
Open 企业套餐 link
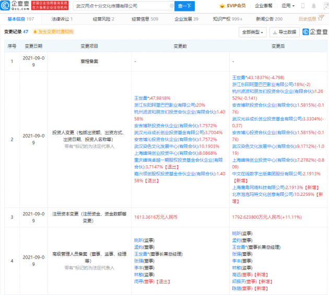click(x=264, y=6)
